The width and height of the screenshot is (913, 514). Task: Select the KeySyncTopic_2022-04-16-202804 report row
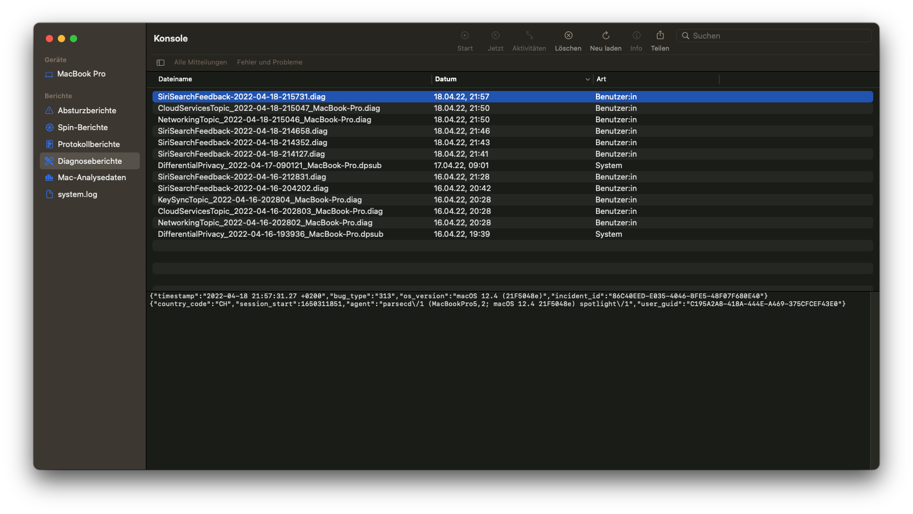[x=260, y=200]
